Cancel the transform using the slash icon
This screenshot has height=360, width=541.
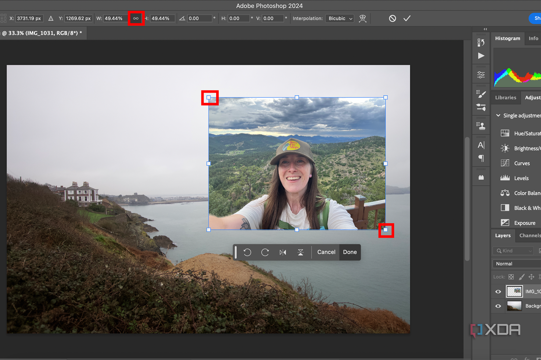point(392,18)
